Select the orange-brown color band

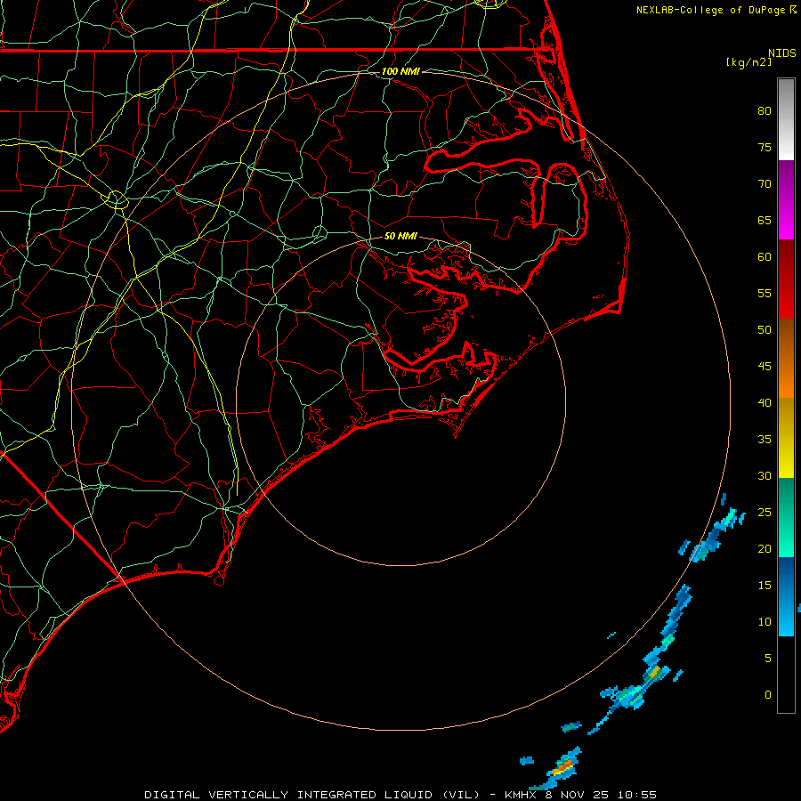tap(786, 359)
